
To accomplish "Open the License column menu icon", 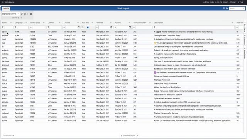I will pos(59,22).
